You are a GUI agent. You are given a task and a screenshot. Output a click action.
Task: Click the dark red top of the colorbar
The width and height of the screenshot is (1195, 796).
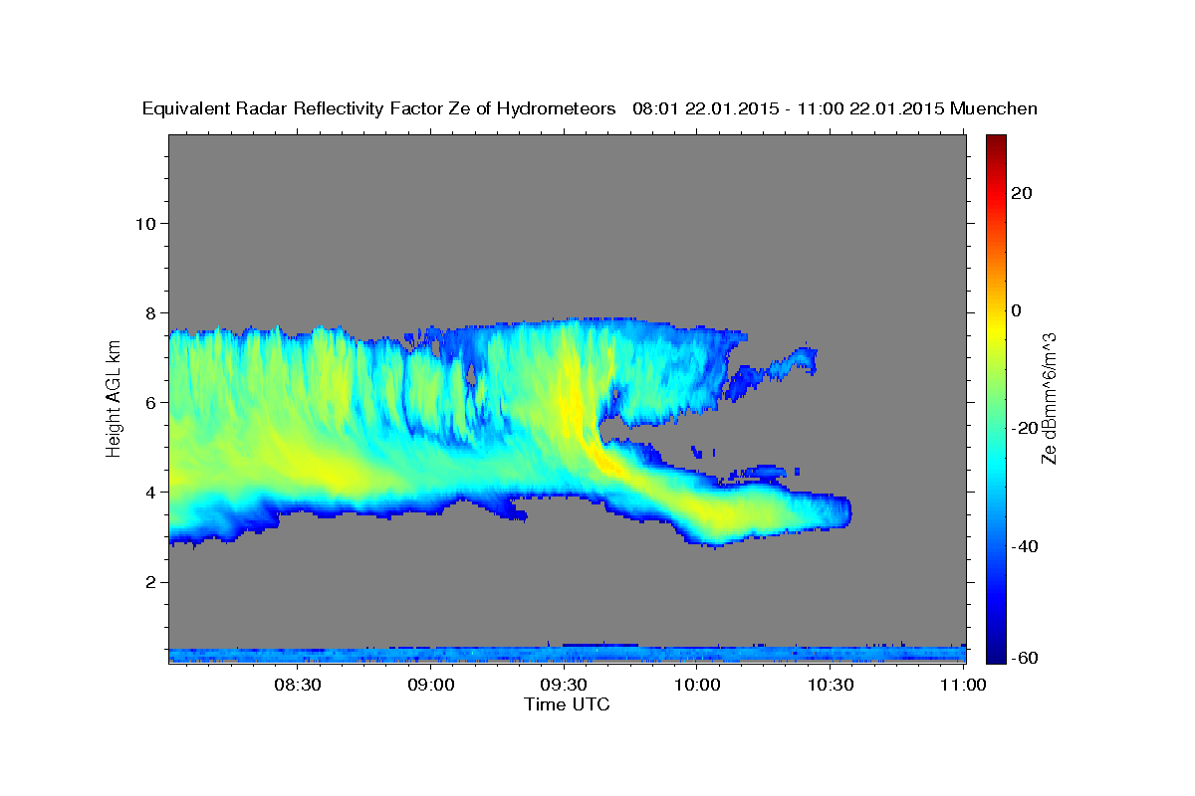(x=996, y=142)
